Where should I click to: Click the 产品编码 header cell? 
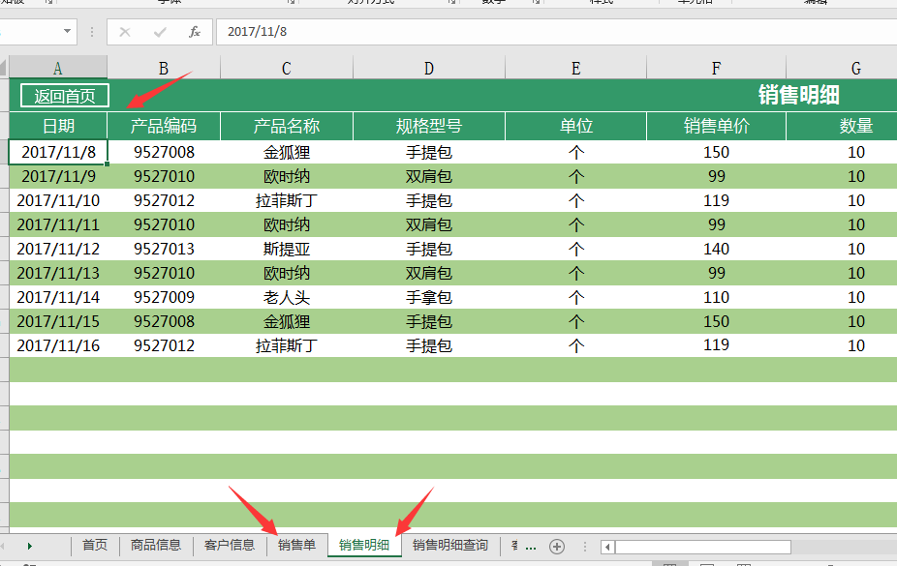(x=164, y=126)
